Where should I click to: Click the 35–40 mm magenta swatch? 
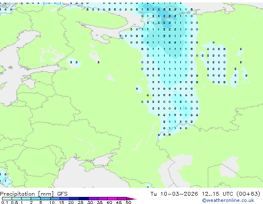tap(103, 199)
